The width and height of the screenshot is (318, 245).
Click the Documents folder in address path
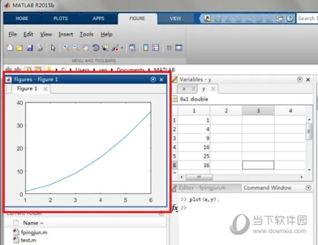130,70
